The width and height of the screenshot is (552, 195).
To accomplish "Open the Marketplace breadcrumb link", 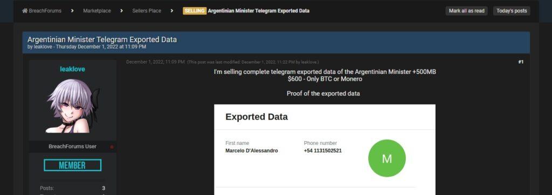I will (x=97, y=11).
